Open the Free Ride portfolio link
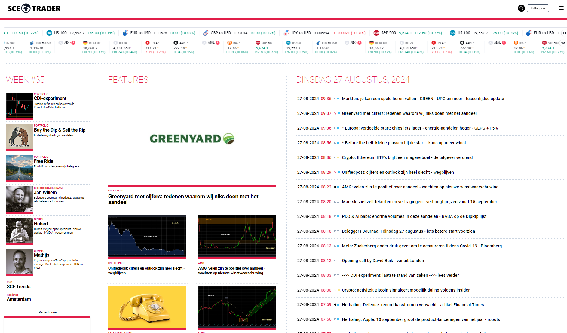567x333 pixels. click(x=44, y=161)
